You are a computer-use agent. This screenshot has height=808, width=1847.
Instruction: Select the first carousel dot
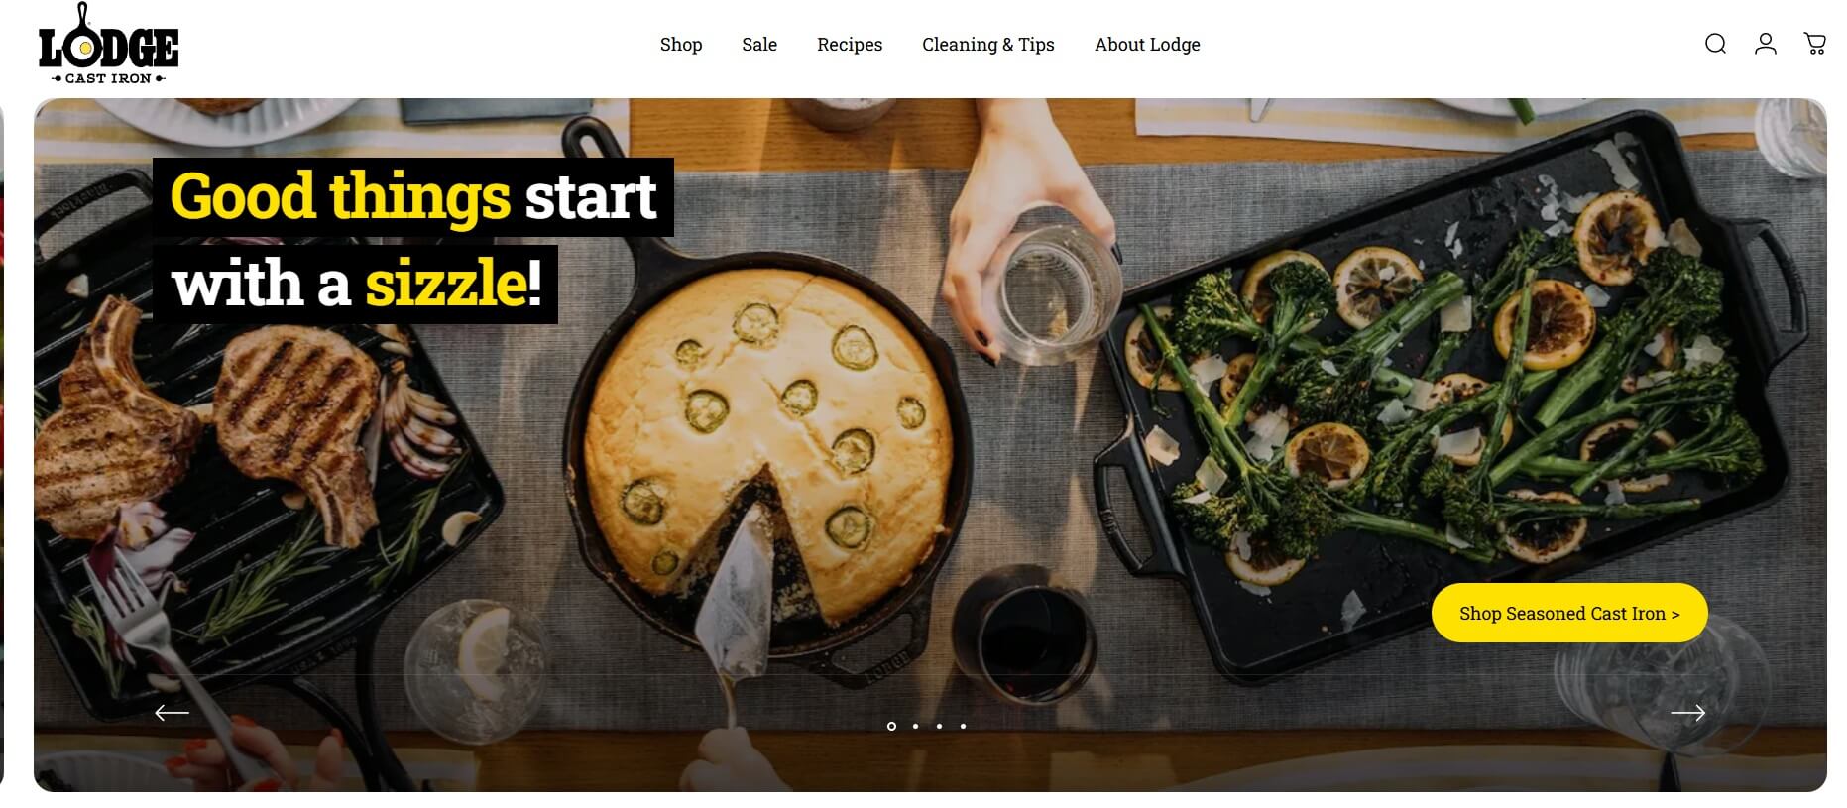pyautogui.click(x=891, y=726)
